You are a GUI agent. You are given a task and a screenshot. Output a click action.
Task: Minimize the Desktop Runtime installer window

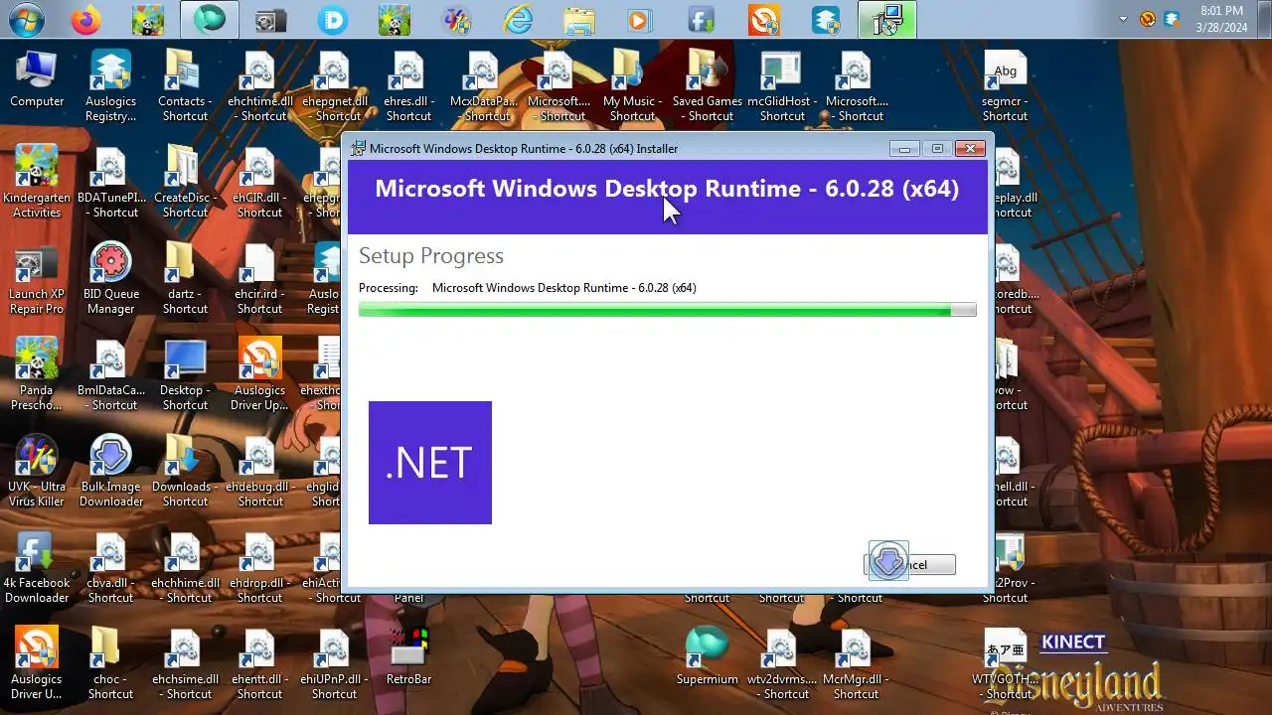tap(903, 149)
